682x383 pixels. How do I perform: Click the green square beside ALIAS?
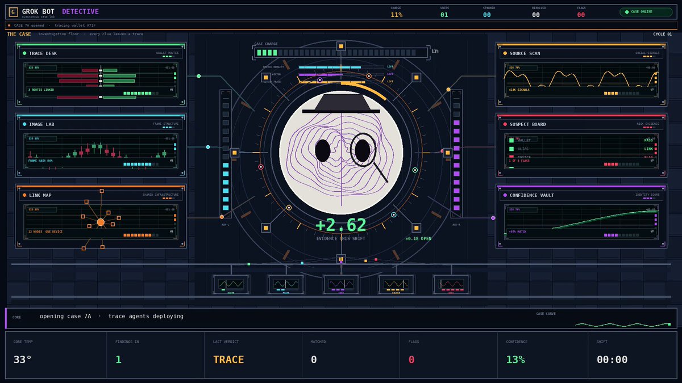(511, 149)
